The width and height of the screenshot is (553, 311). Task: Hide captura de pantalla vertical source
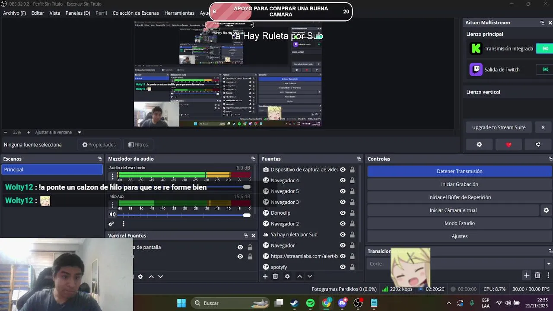click(240, 248)
